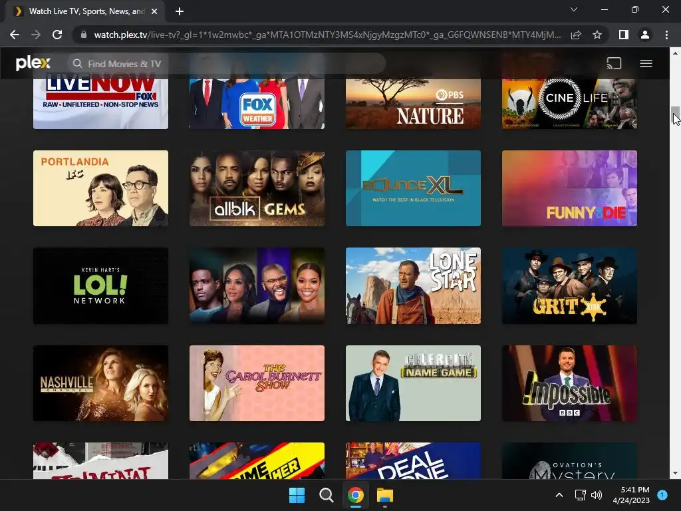Open the volume tray icon
Image resolution: width=681 pixels, height=511 pixels.
coord(597,495)
